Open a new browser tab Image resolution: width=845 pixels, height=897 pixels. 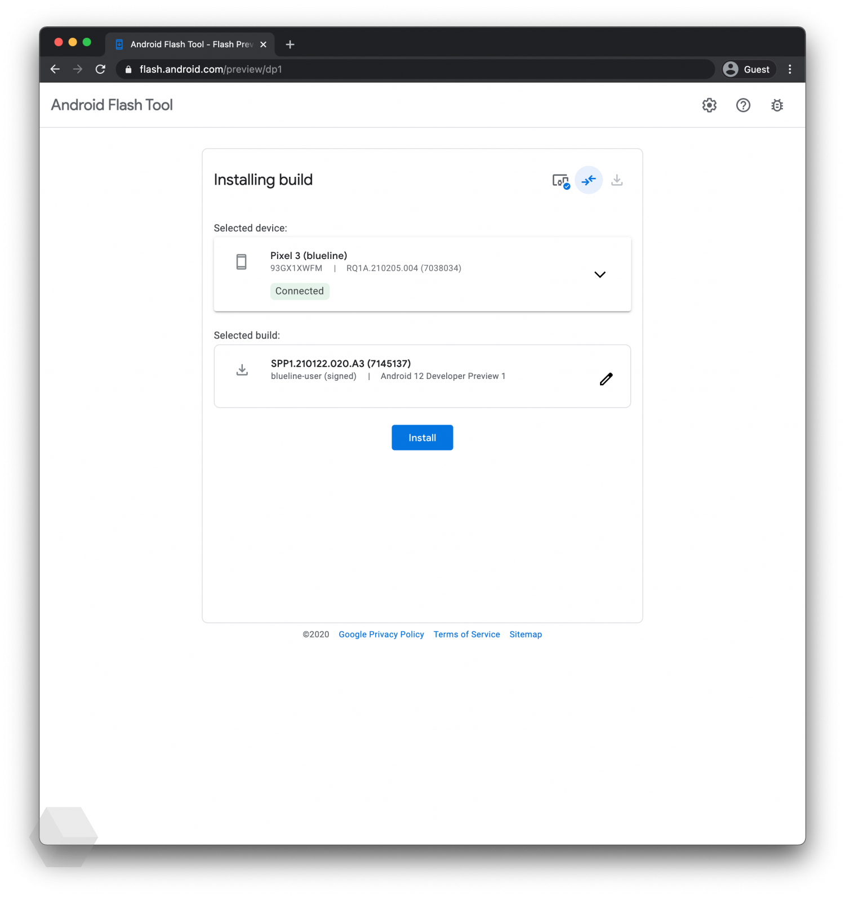[x=290, y=44]
